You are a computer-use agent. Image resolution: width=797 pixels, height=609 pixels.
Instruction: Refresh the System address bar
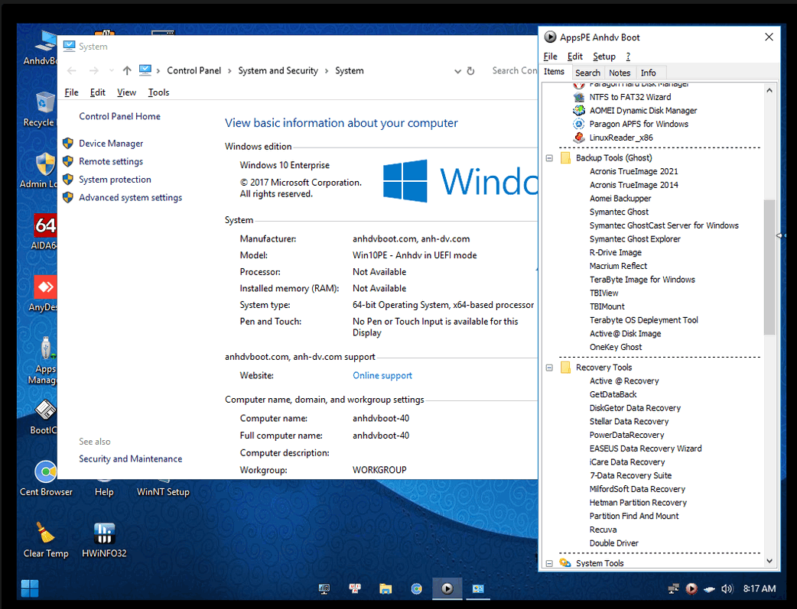point(470,71)
